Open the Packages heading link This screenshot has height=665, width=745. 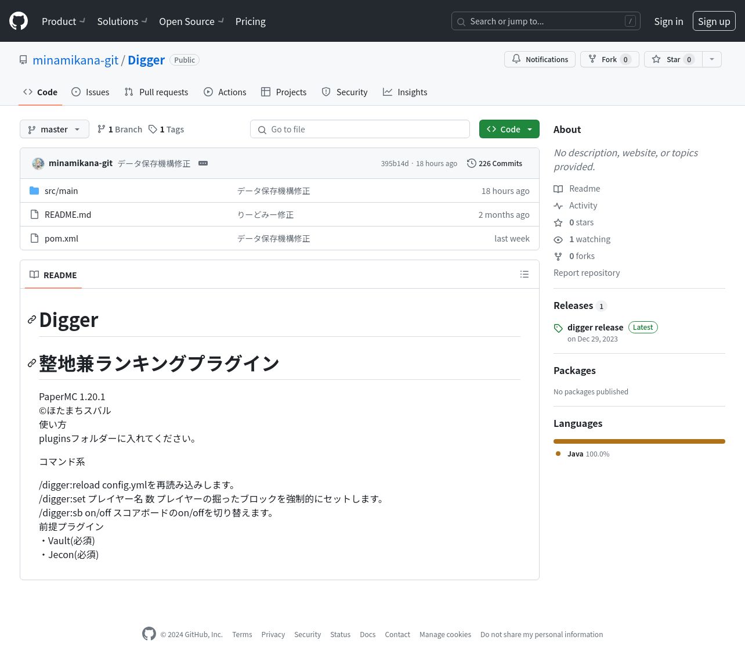[x=574, y=371]
